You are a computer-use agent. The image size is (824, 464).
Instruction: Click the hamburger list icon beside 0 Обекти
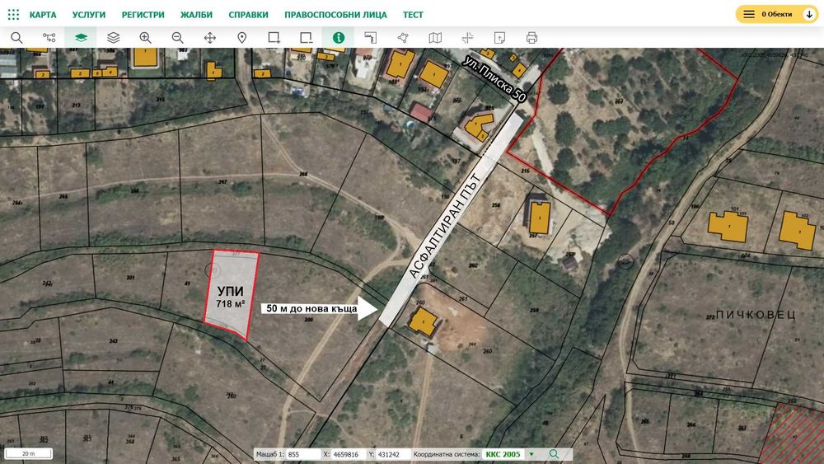[749, 14]
